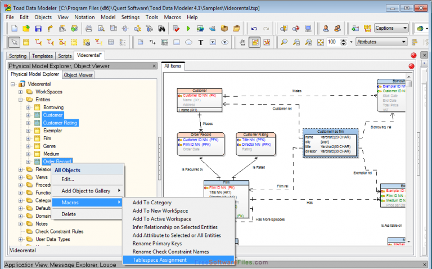
Task: Open Add Object to Gallery submenu
Action: [88, 191]
